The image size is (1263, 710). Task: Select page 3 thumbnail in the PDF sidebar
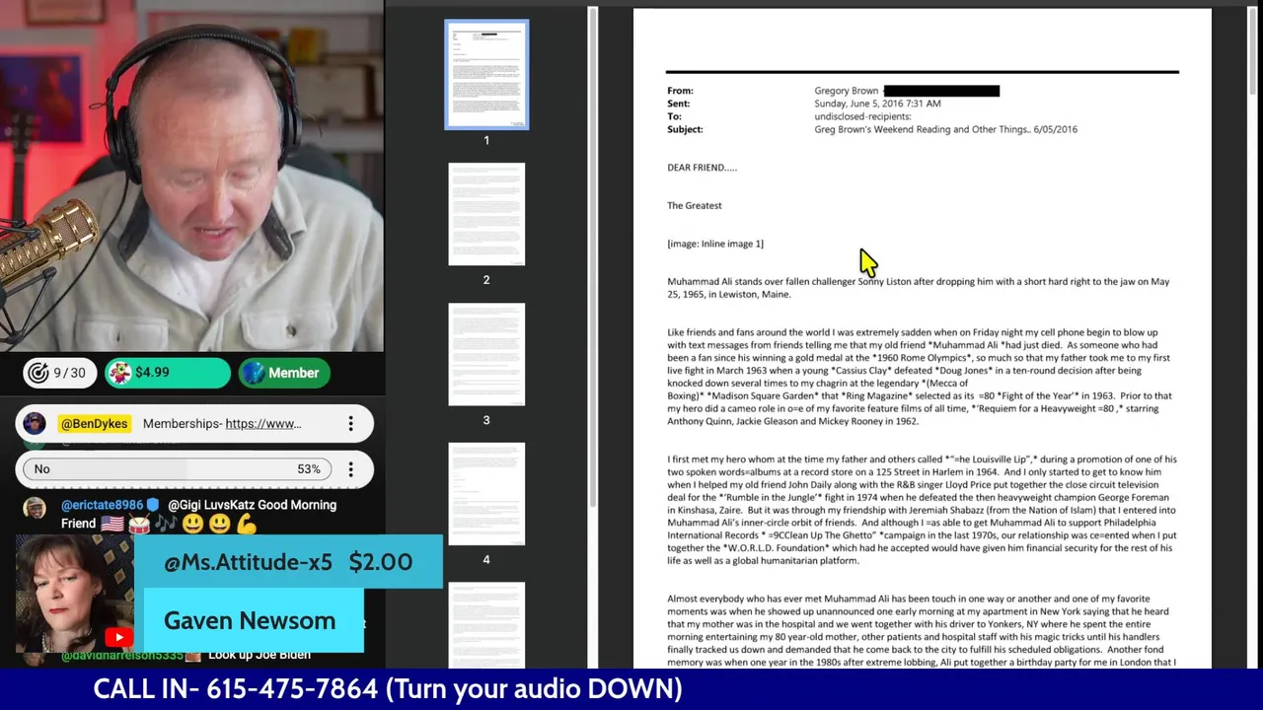[x=486, y=354]
